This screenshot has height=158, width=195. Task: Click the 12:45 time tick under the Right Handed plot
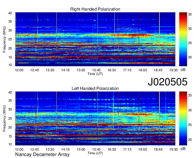pyautogui.click(x=35, y=70)
